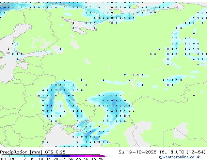Click the '0.1' legend scale label

click(4, 159)
